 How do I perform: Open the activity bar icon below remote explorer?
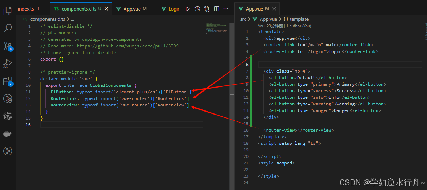coord(8,116)
